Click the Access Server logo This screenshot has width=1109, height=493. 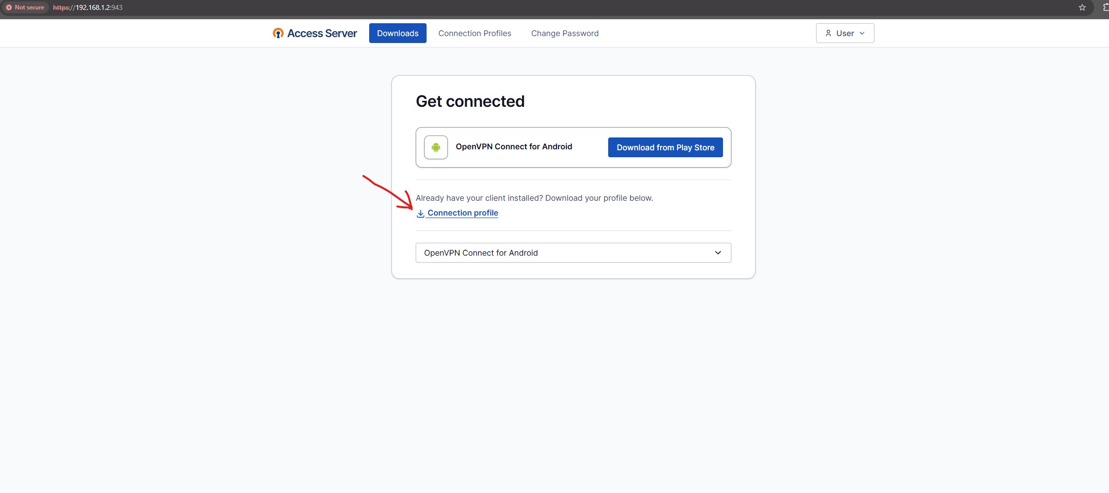(x=315, y=33)
